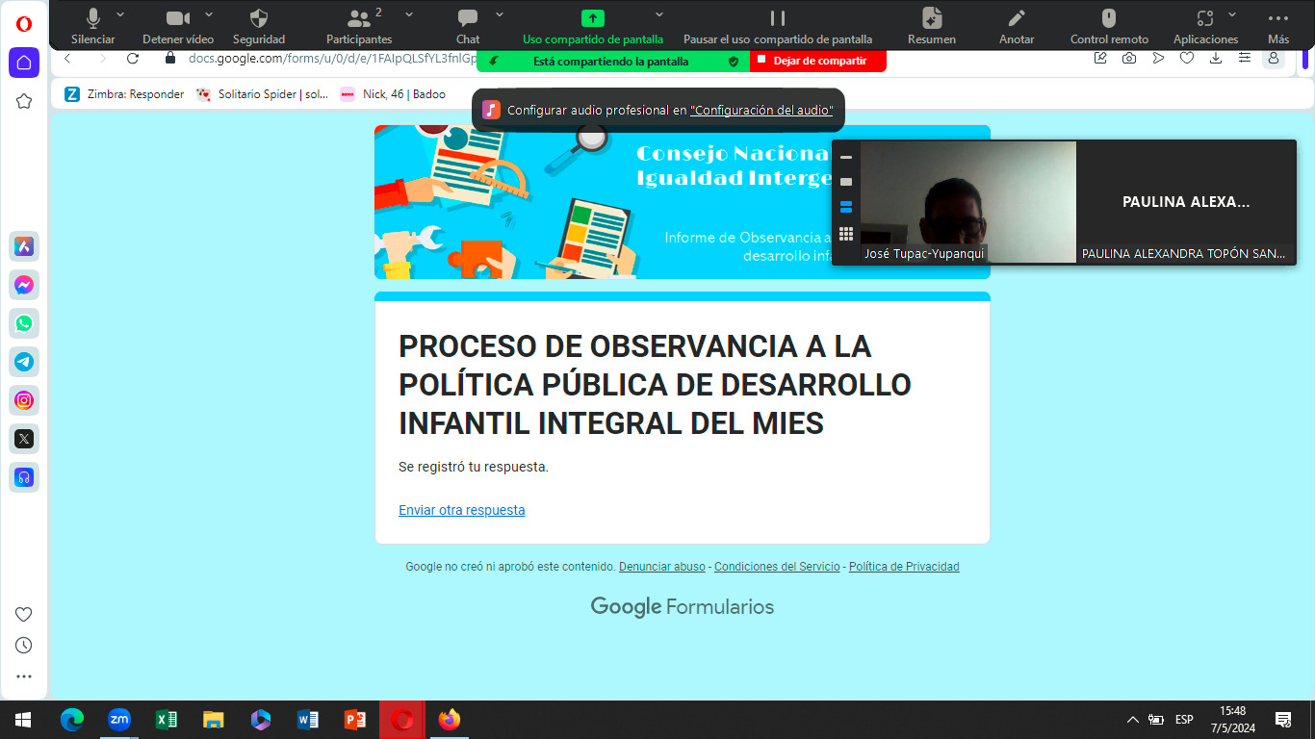Open the Zoom Chat panel
This screenshot has height=739, width=1315.
[468, 18]
